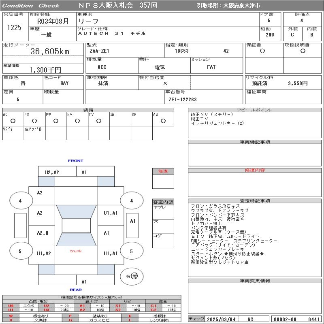Select the アピールポイント section header
This screenshot has width=324, height=324.
[x=254, y=110]
